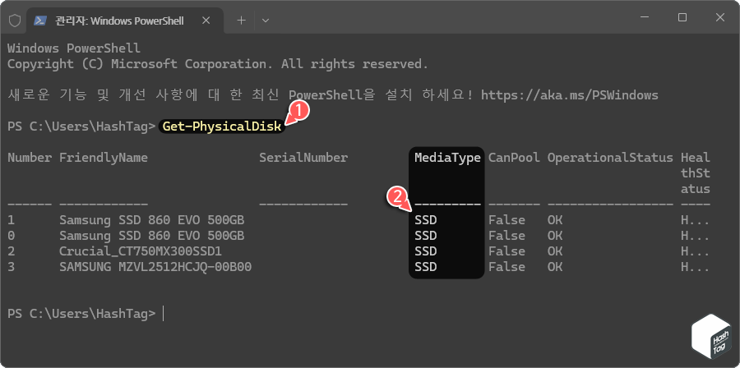
Task: Click the CanPool column header
Action: point(514,158)
